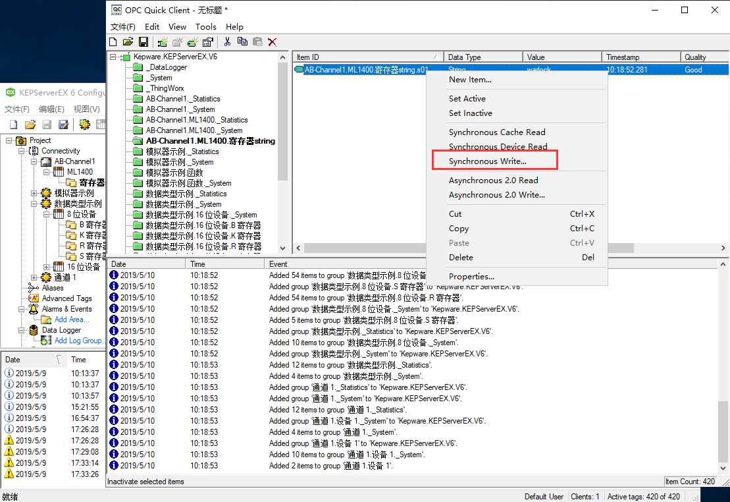Click the Aliases icon in KEPServerEX tree
The width and height of the screenshot is (730, 502).
tap(34, 288)
